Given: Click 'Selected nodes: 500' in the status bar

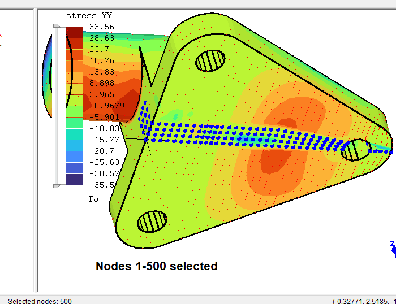Looking at the screenshot, I should coord(40,301).
